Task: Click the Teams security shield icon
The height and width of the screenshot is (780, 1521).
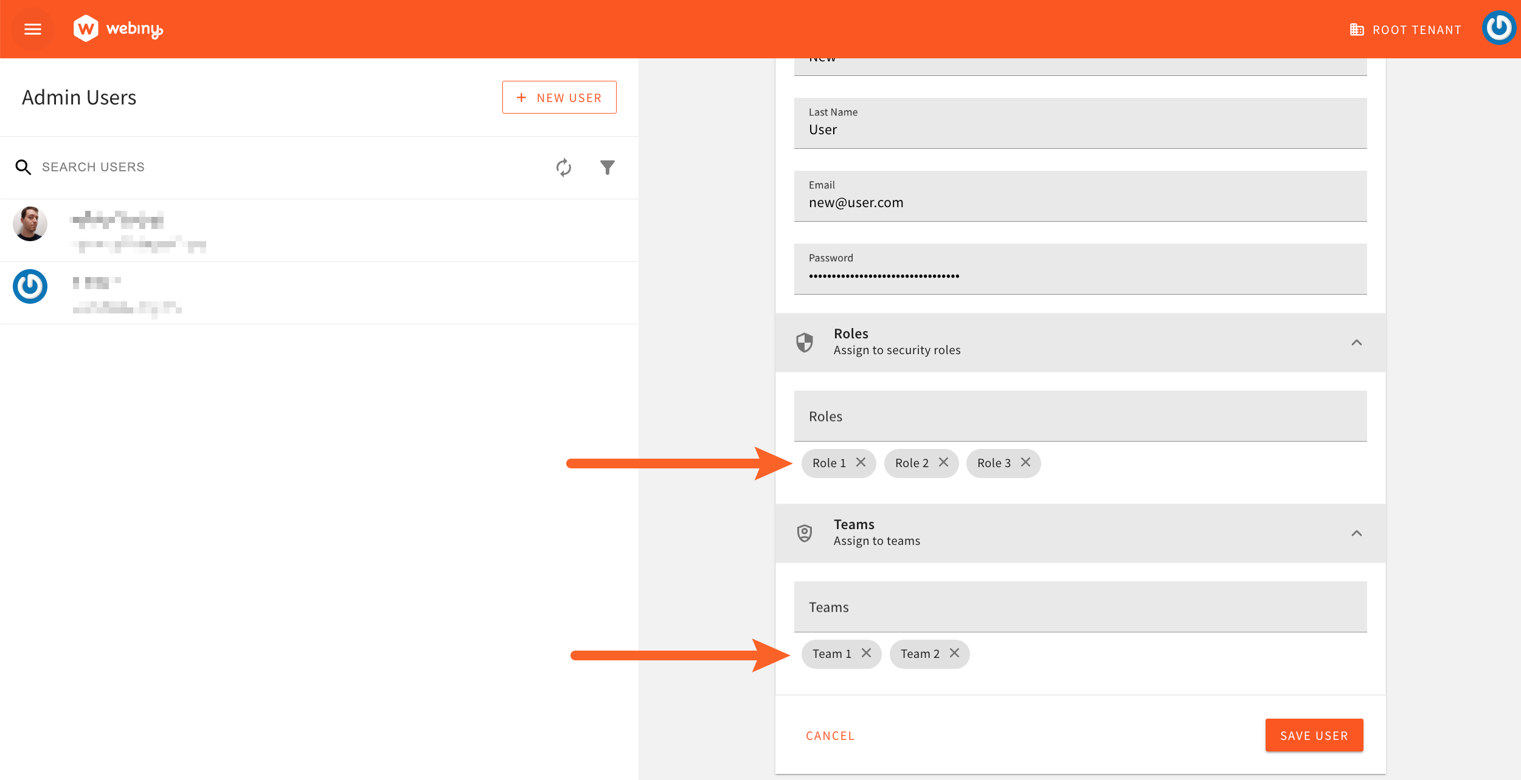Action: point(805,532)
